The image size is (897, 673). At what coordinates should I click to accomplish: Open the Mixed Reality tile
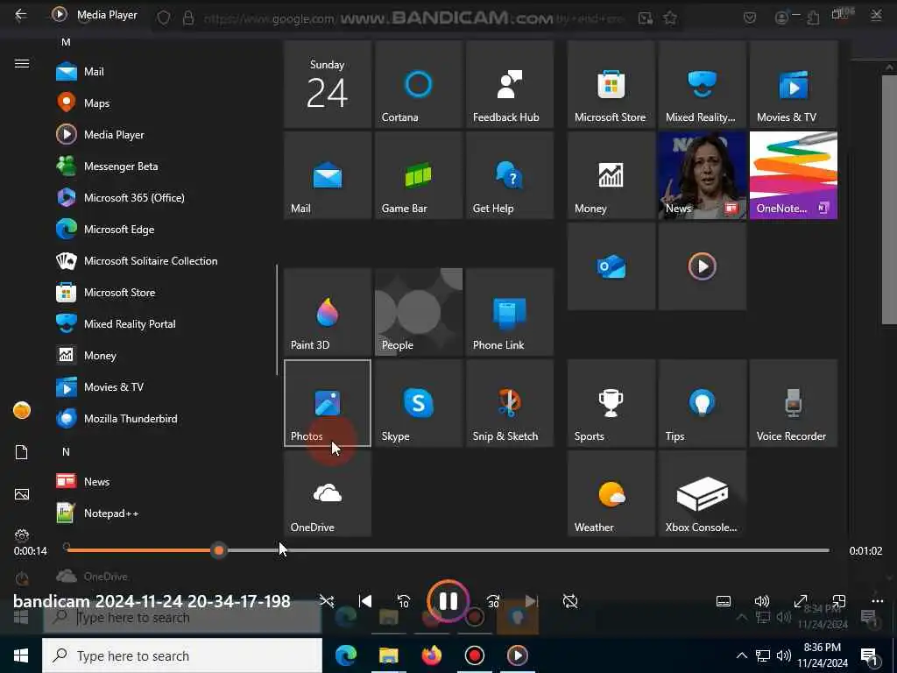point(702,84)
